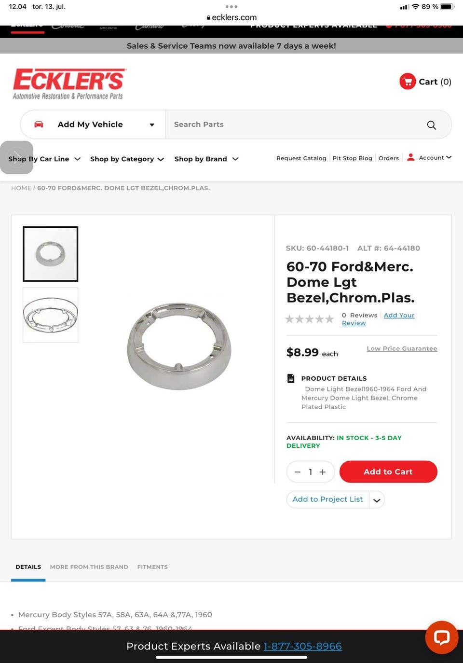Decrease quantity with minus button
Screen dimensions: 463x663
pyautogui.click(x=298, y=472)
